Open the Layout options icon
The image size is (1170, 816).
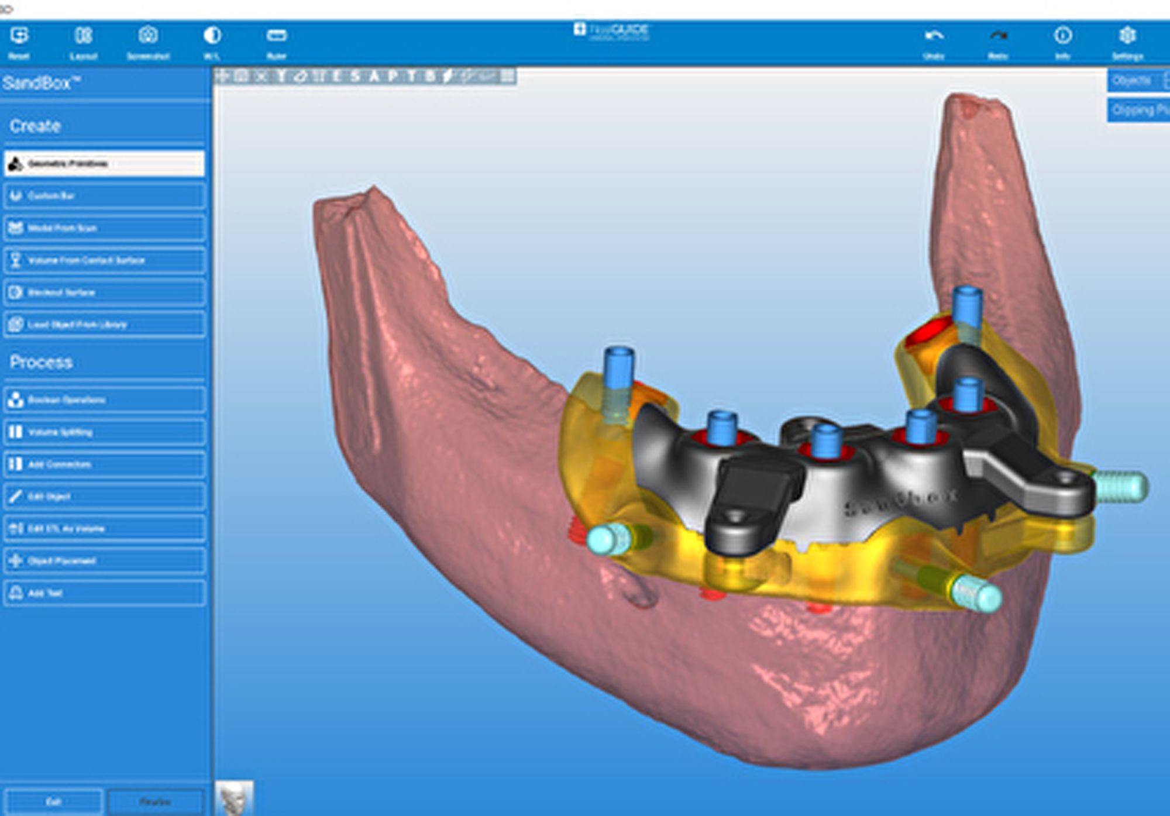[83, 36]
